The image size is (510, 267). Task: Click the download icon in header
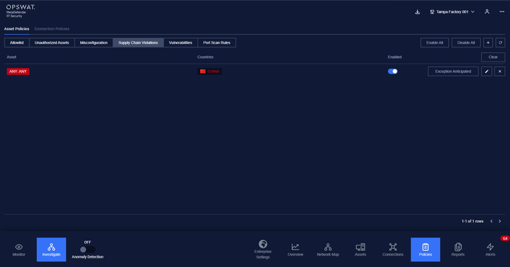pos(417,12)
